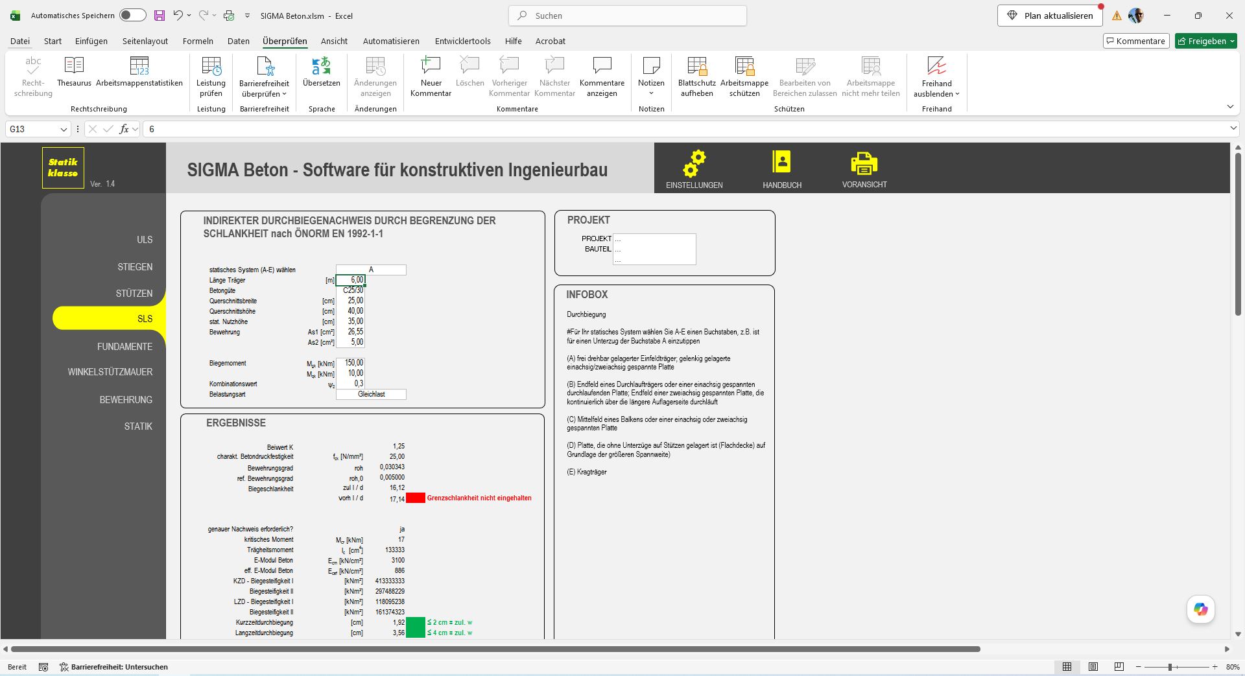Viewport: 1245px width, 676px height.
Task: Select the Belastungsart cell showing Gleichlast
Action: (x=371, y=394)
